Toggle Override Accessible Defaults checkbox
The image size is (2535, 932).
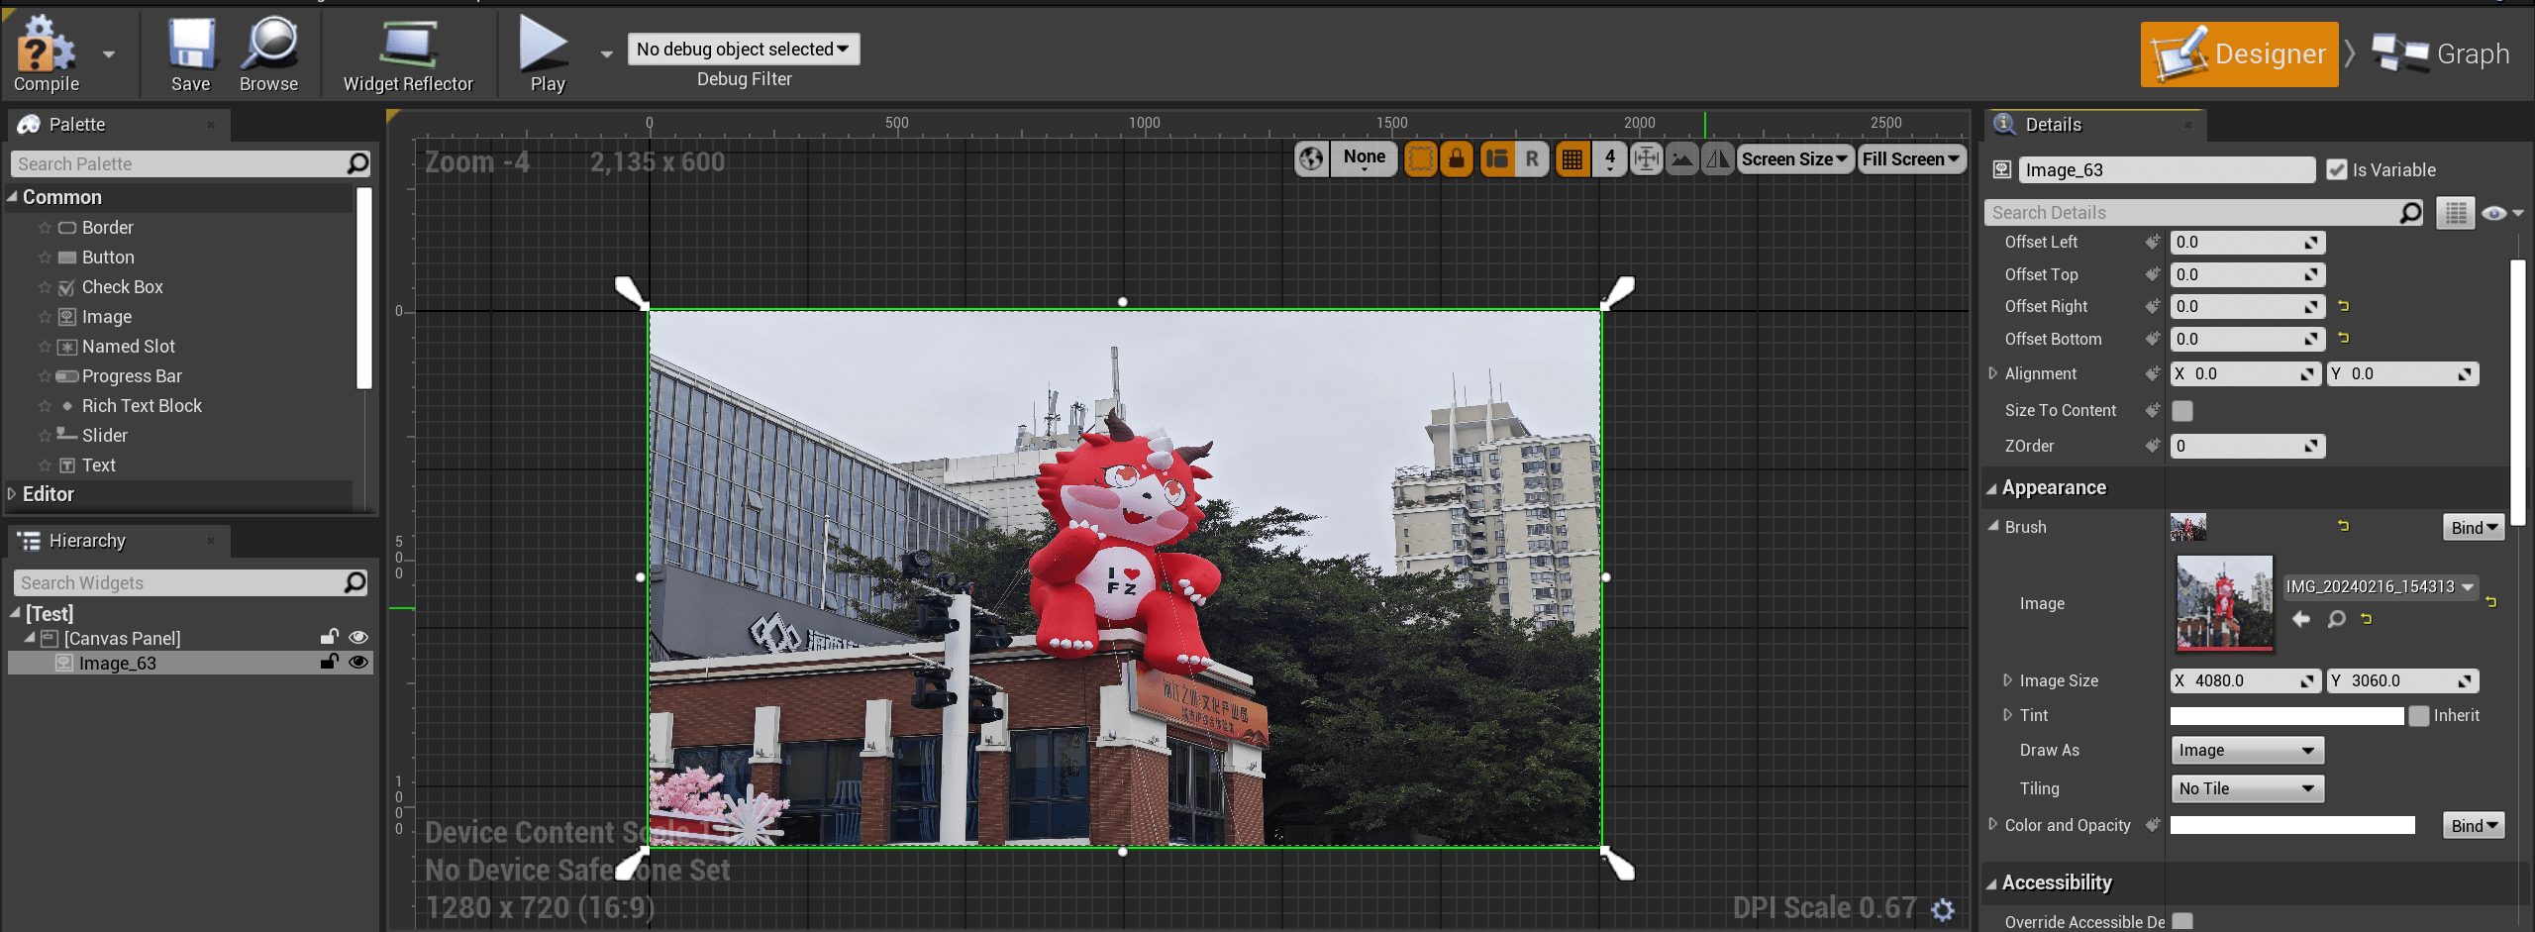(2182, 921)
